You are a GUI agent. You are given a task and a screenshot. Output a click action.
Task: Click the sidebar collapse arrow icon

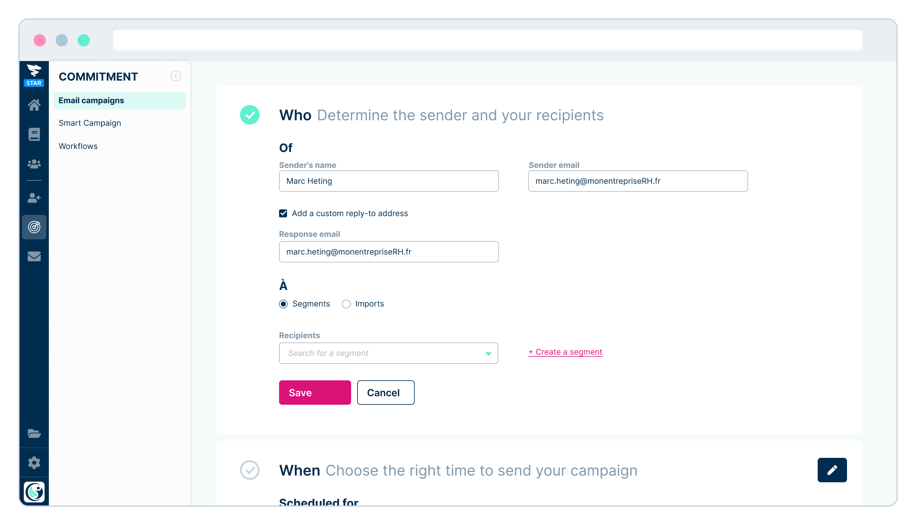176,75
